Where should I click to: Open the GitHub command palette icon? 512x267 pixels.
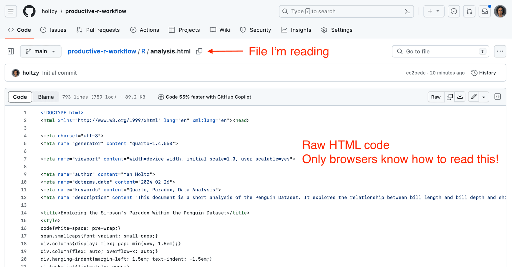tap(407, 11)
